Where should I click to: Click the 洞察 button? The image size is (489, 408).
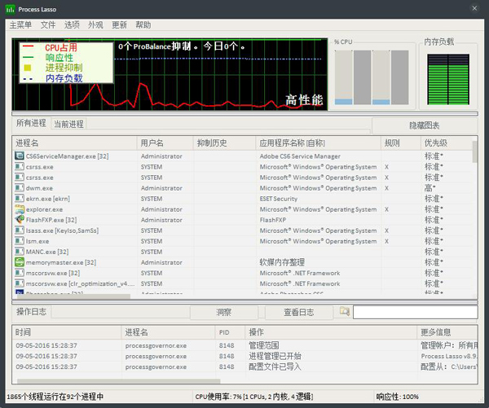(224, 312)
